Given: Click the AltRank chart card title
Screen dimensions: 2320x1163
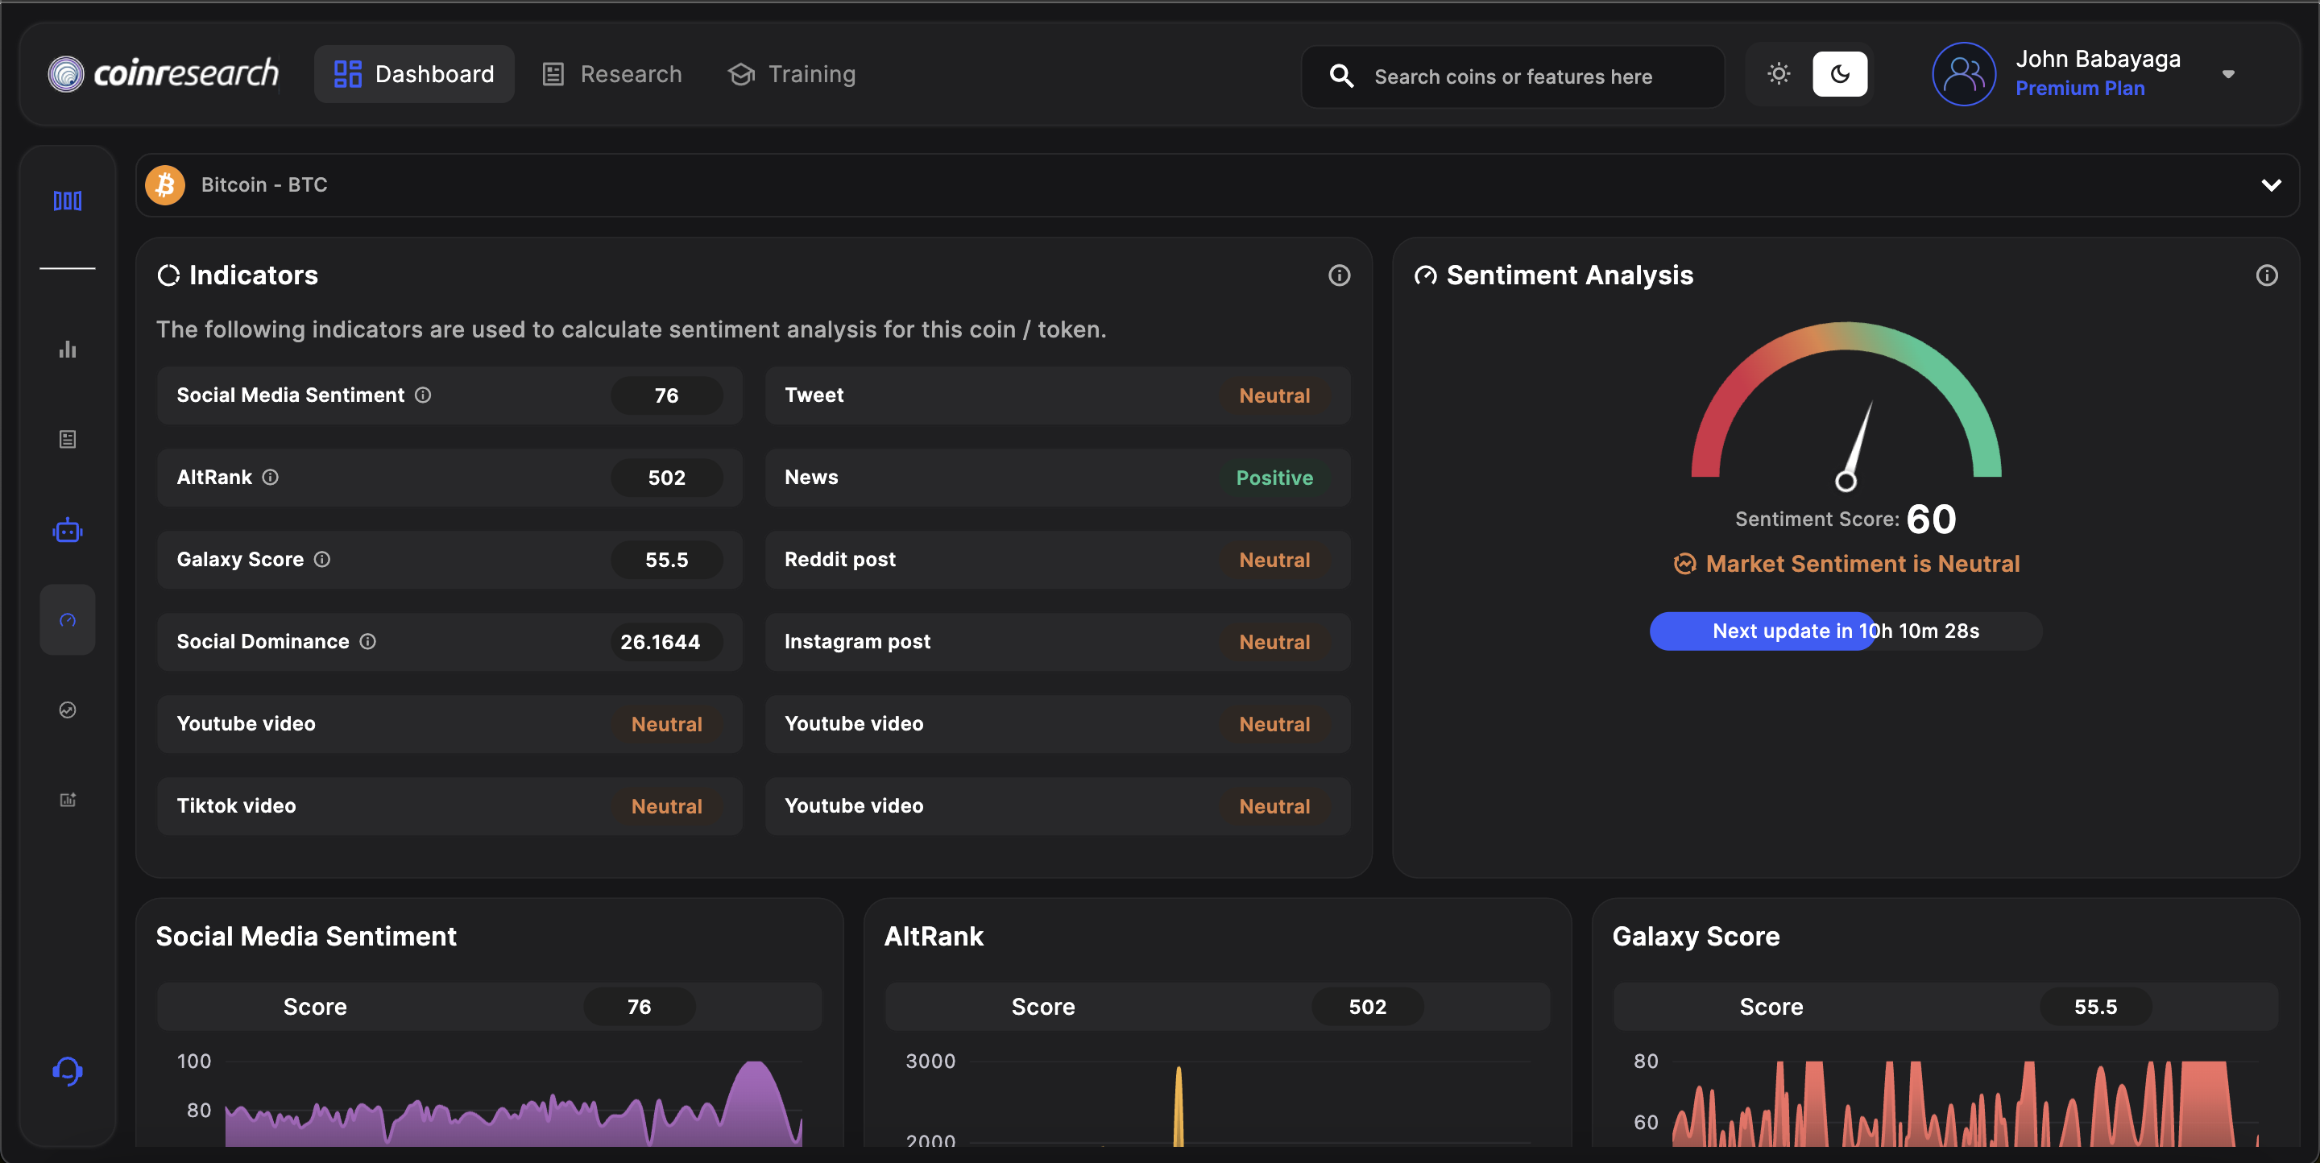Looking at the screenshot, I should pyautogui.click(x=933, y=936).
